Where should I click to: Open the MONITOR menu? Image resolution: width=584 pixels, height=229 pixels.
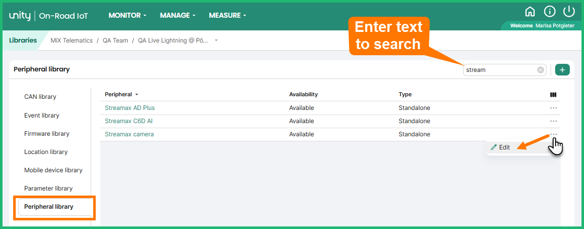coord(127,15)
